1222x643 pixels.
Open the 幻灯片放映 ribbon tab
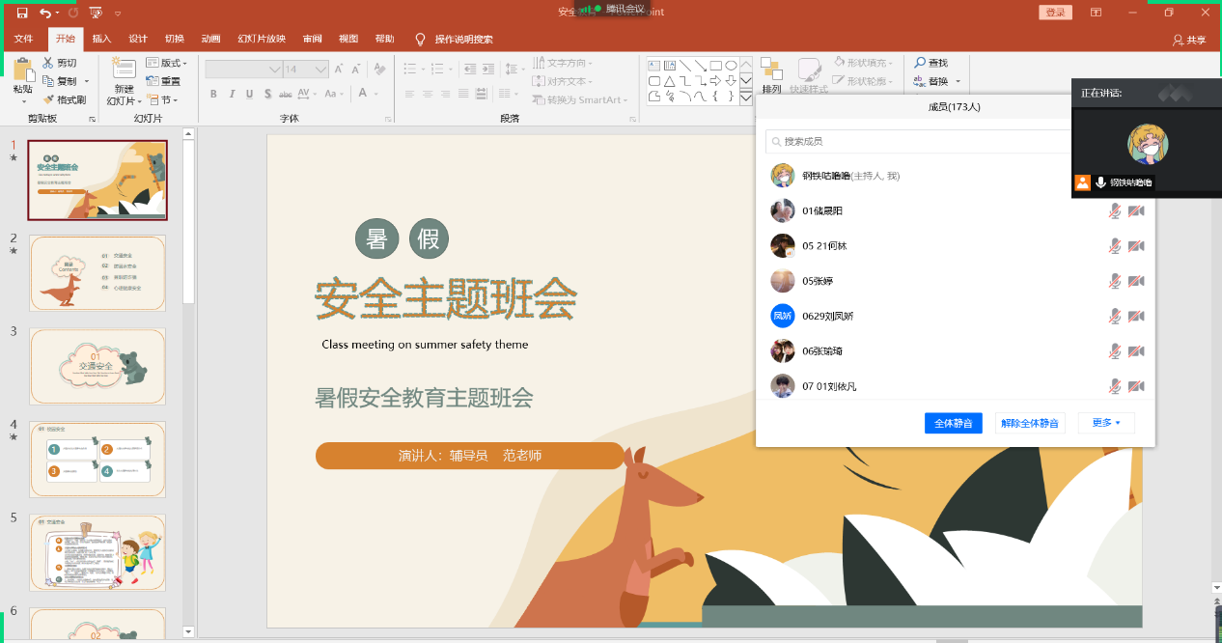click(x=262, y=40)
